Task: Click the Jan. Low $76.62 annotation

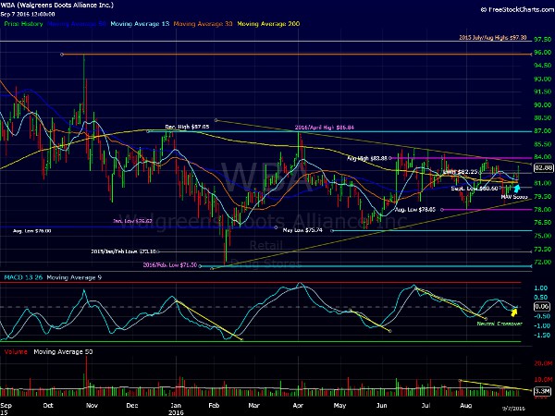Action: [x=132, y=221]
